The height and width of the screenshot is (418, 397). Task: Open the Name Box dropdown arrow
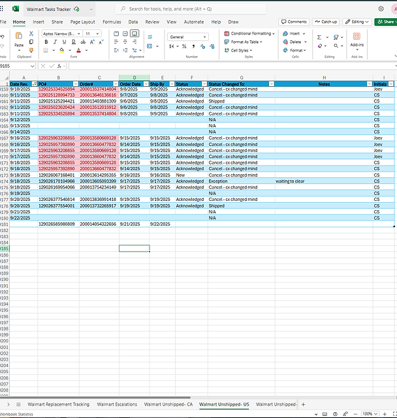point(32,66)
